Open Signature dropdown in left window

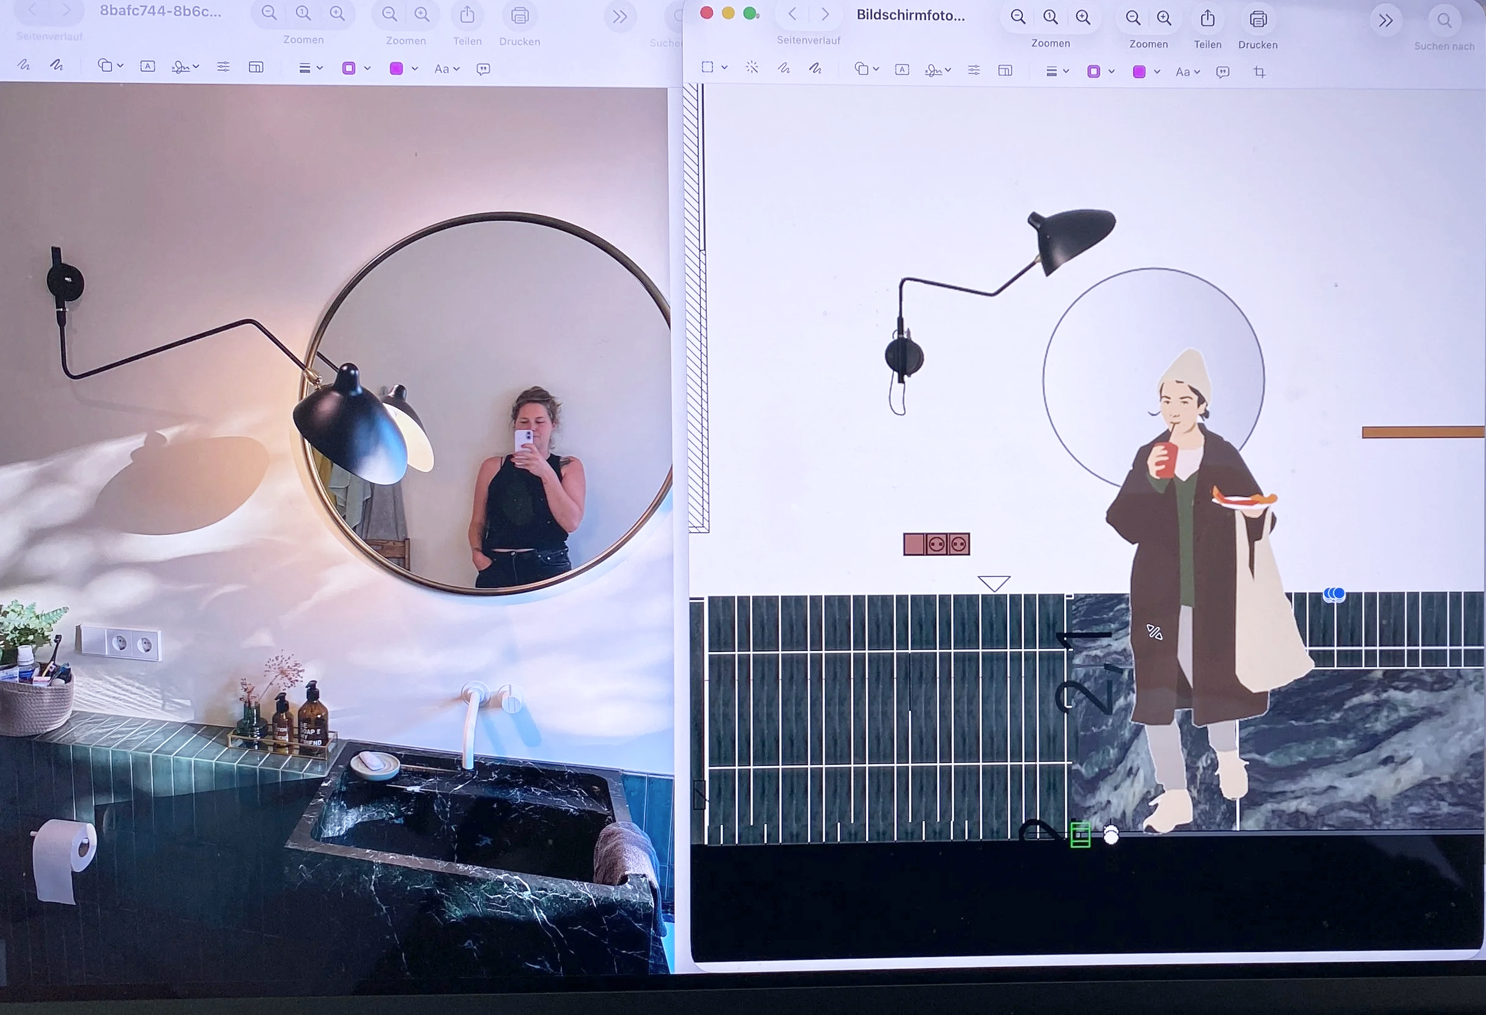(x=185, y=67)
